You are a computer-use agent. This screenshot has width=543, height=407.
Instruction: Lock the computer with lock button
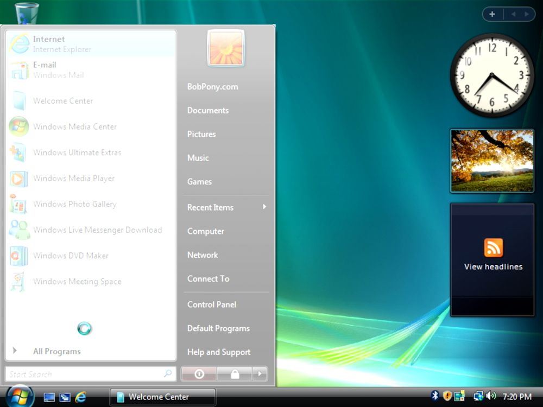[235, 374]
